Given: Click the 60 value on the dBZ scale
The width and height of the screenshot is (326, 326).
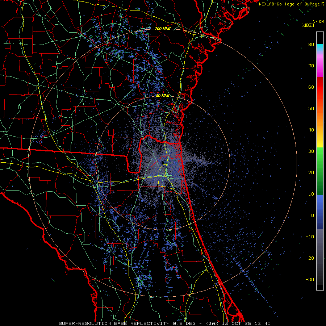Looking at the screenshot, I should point(311,87).
